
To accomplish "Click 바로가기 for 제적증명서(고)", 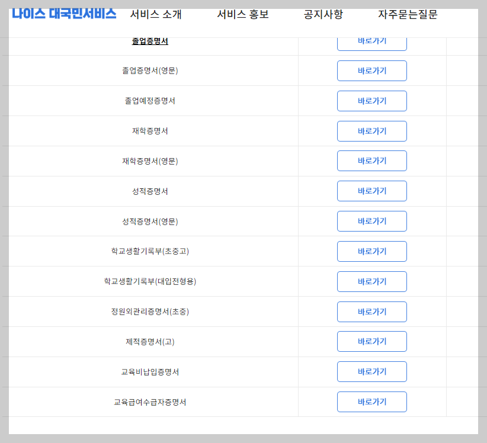I will [371, 341].
